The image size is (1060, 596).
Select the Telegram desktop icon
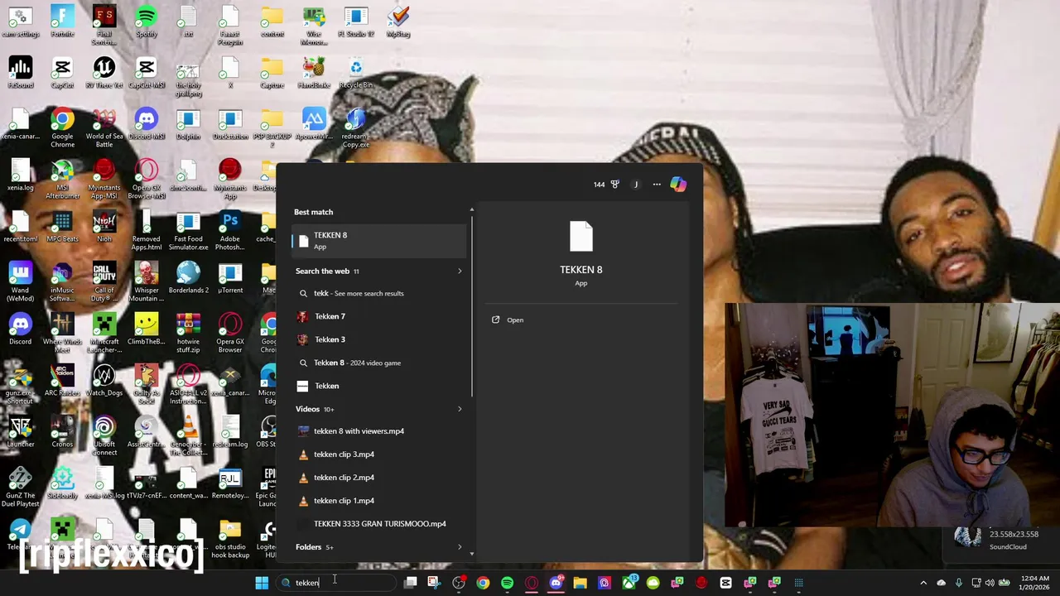coord(20,535)
